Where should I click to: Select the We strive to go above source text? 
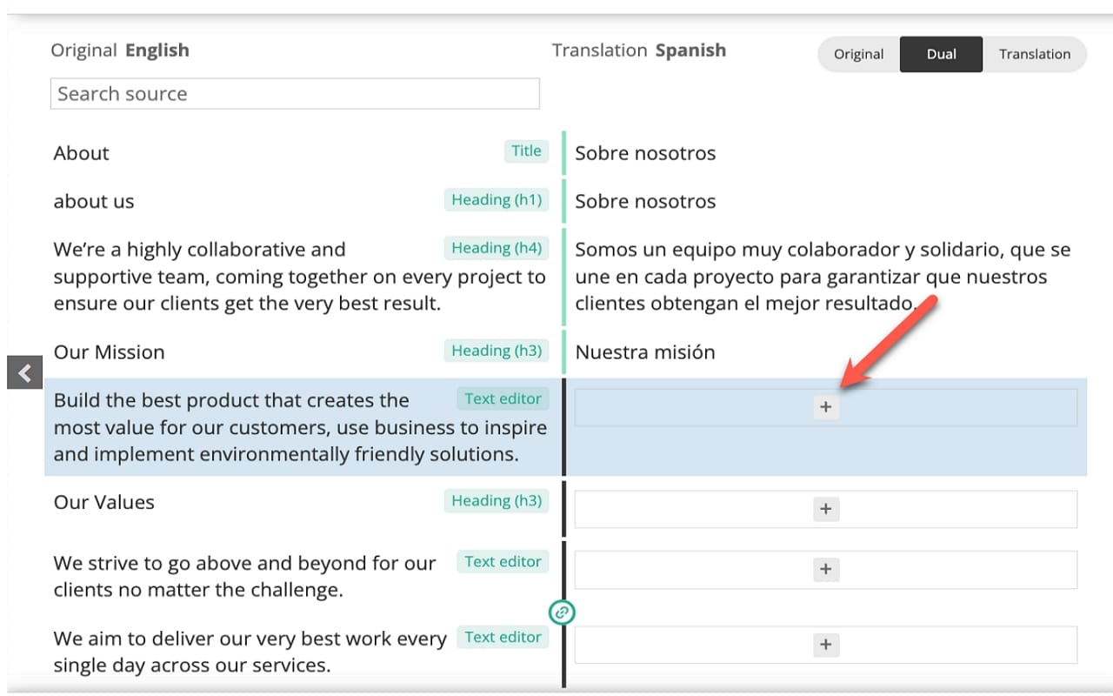tap(244, 576)
